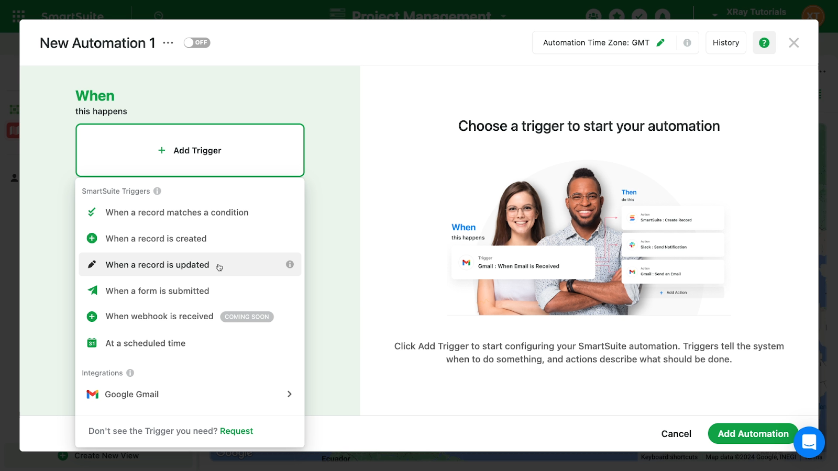Click the automation illustration image
This screenshot has width=838, height=471.
tap(589, 238)
